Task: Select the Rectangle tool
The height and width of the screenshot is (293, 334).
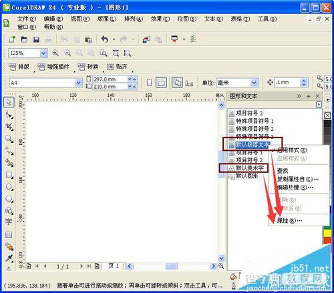Action: coord(9,175)
